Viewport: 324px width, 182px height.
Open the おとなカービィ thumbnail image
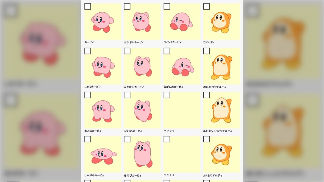[x=103, y=110]
